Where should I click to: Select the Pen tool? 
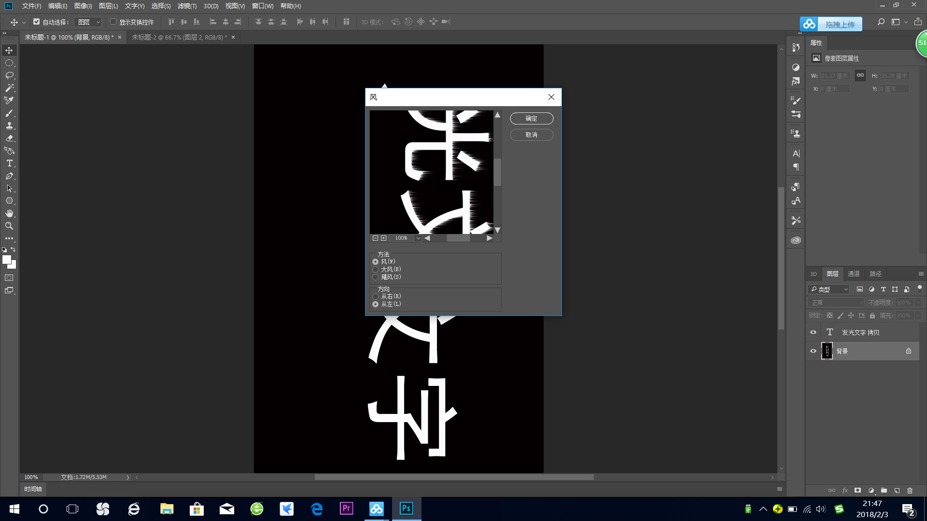pyautogui.click(x=9, y=176)
